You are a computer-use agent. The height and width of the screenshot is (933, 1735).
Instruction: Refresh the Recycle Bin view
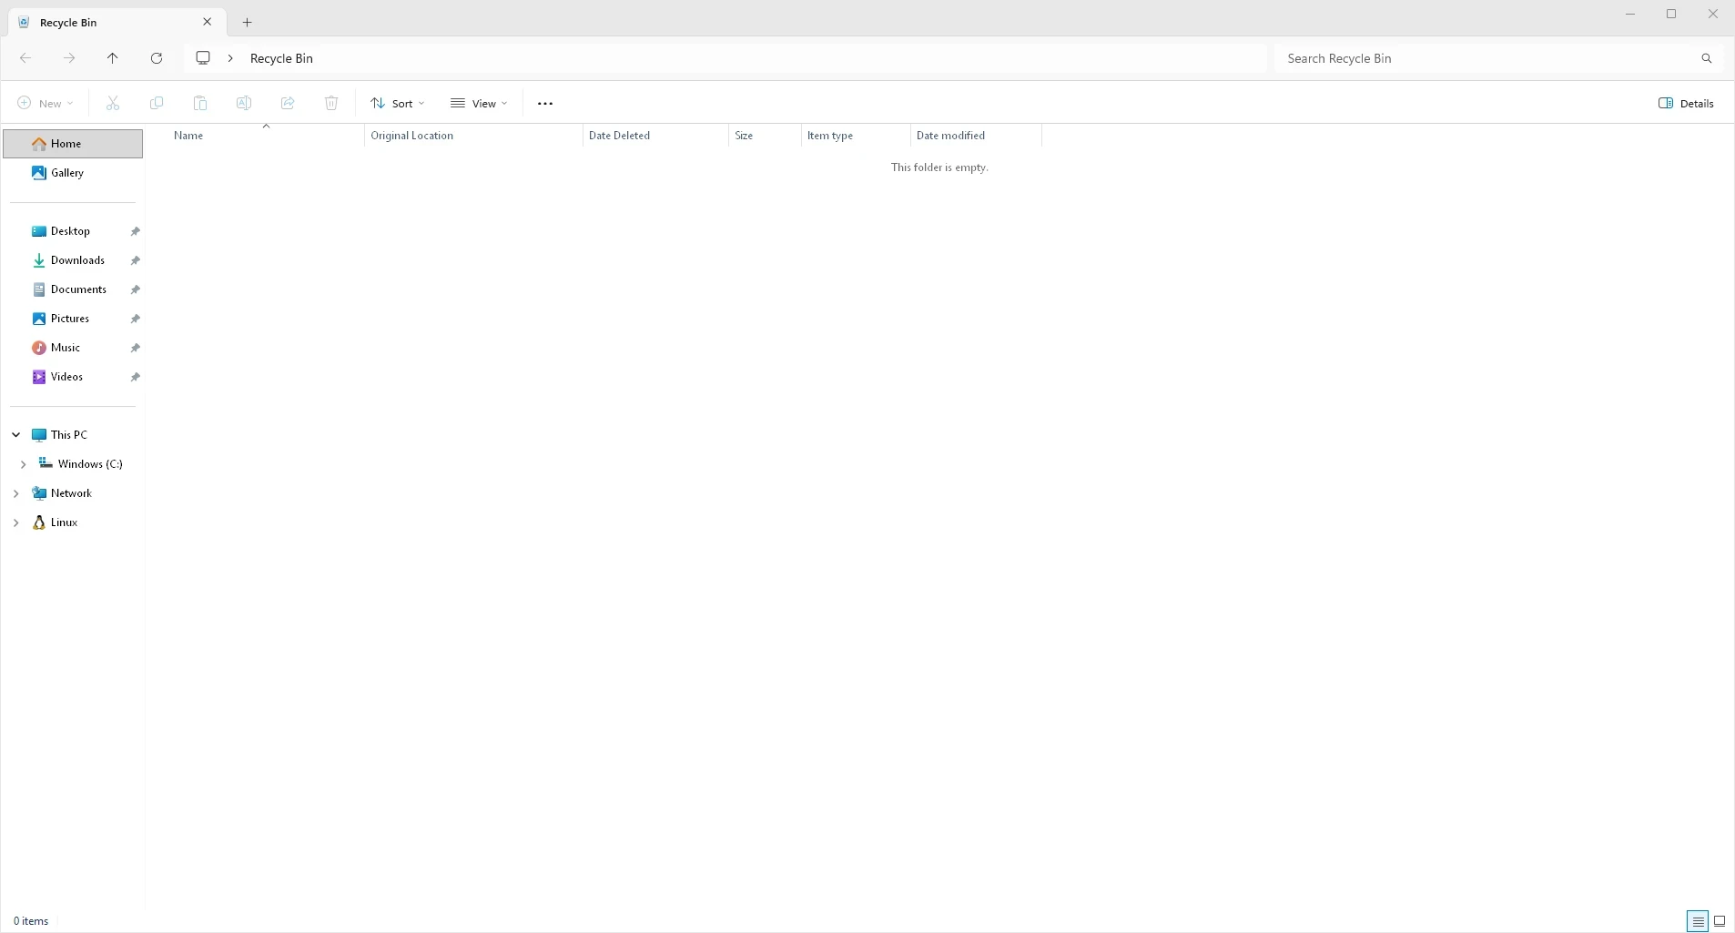pos(157,58)
